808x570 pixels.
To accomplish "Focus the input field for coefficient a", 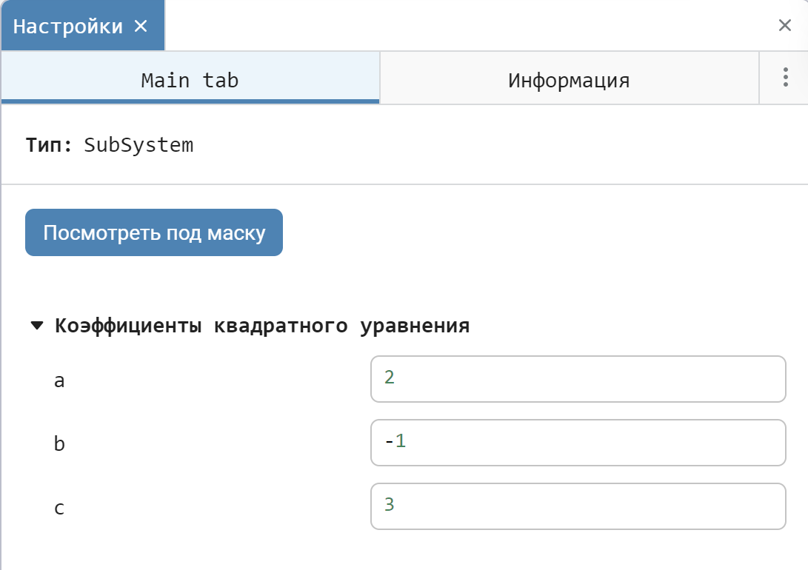I will 578,379.
